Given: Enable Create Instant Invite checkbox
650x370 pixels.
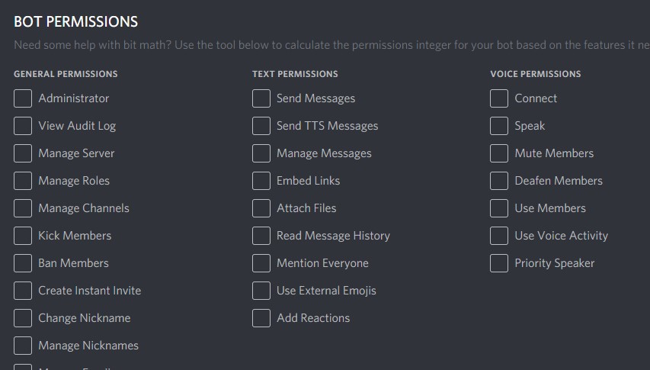Looking at the screenshot, I should [x=23, y=291].
